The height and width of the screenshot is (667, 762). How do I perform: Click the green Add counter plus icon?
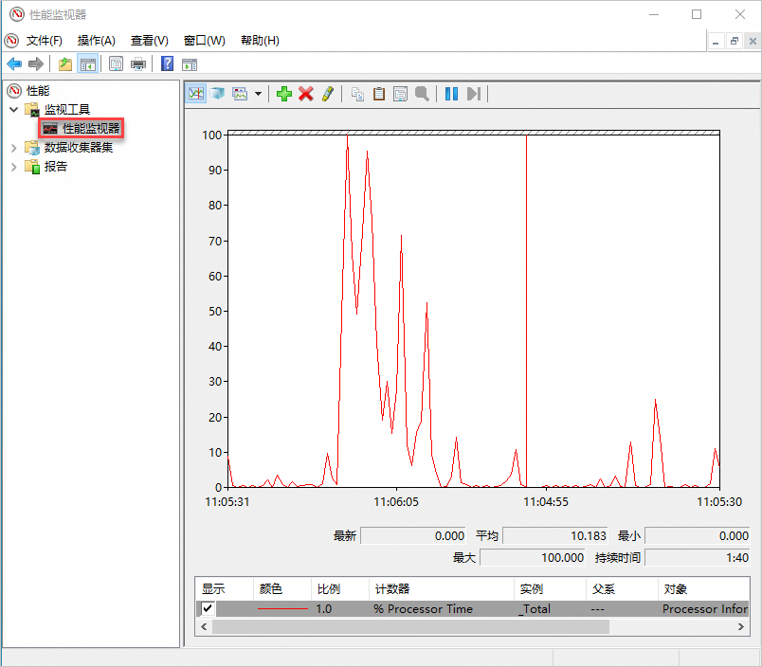pyautogui.click(x=283, y=93)
